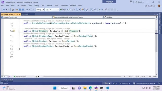The width and height of the screenshot is (162, 91).
Task: Click the weather widget showing 39°F
Action: tap(9, 88)
